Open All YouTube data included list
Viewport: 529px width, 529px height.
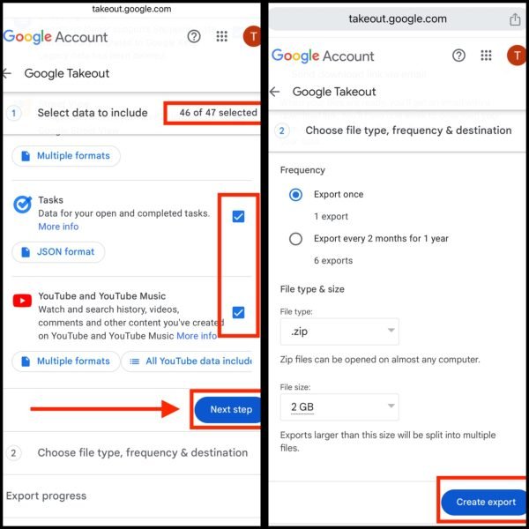click(x=187, y=361)
